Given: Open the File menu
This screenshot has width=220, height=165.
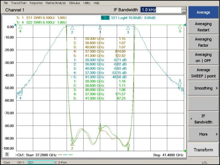Looking at the screenshot, I should [x=5, y=3].
